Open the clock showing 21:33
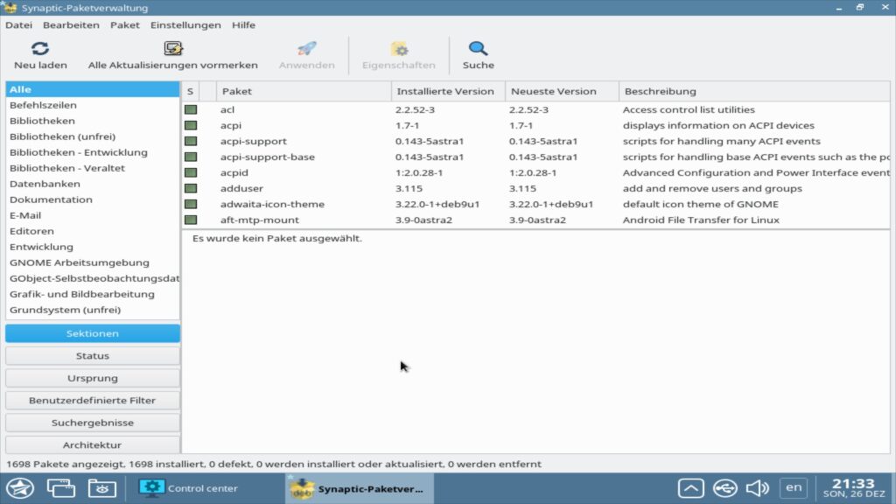The image size is (896, 504). (x=854, y=488)
